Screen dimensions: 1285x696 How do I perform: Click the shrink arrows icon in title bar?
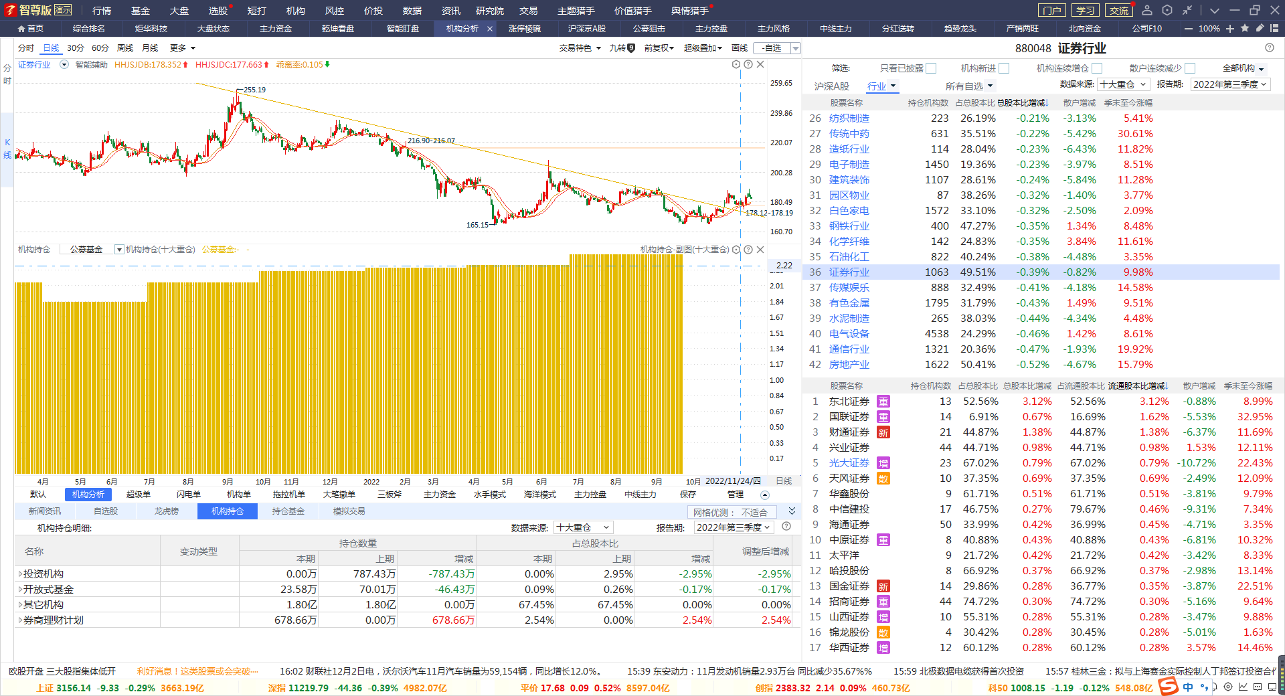coord(1187,10)
